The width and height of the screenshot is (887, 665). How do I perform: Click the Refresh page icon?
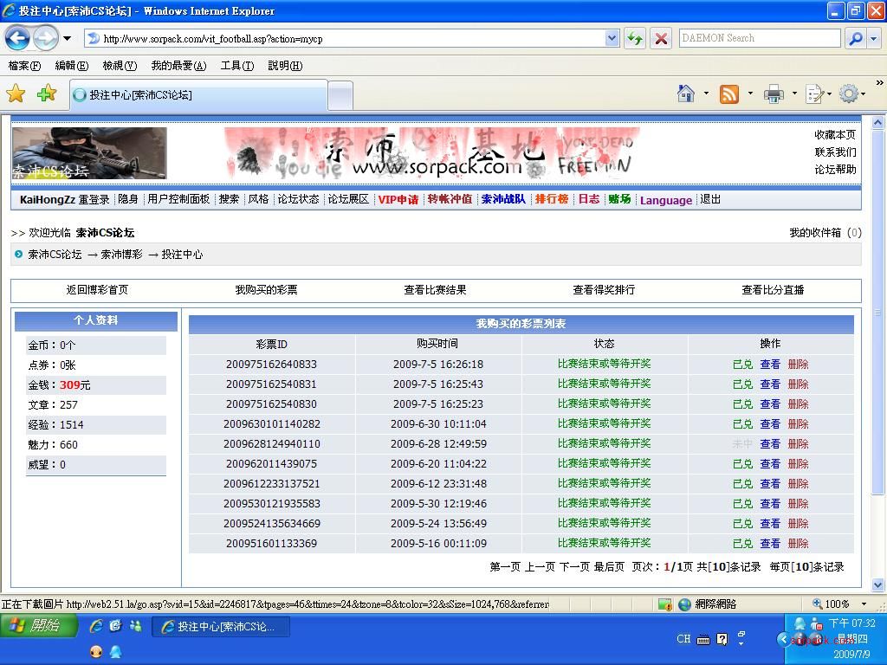(635, 38)
